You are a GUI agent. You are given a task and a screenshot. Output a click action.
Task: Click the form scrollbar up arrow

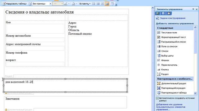tap(153, 8)
